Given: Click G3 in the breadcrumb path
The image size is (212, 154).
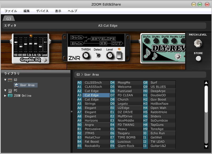Looking at the screenshot, I should tap(78, 75).
